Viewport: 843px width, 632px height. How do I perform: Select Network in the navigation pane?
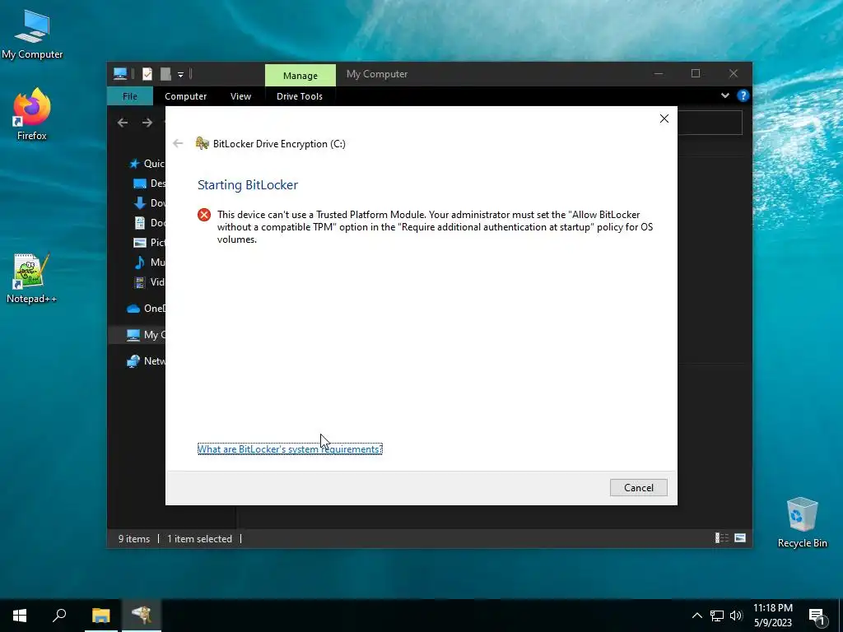146,361
